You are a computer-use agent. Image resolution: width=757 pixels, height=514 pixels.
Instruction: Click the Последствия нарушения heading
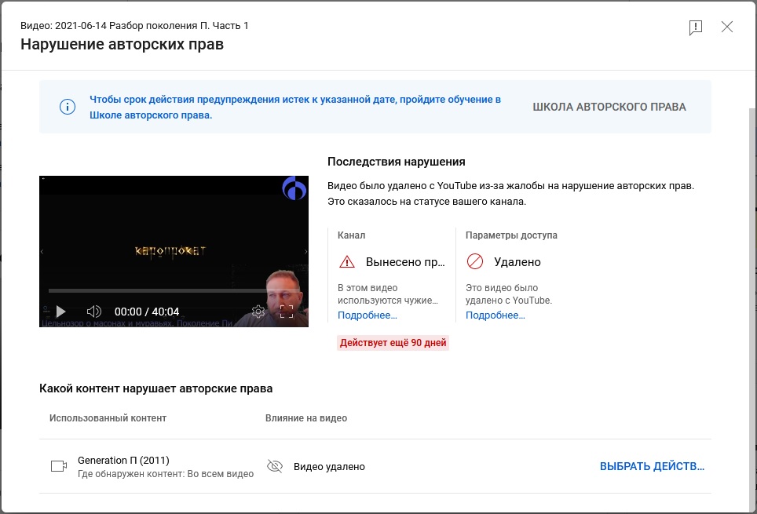(x=397, y=162)
